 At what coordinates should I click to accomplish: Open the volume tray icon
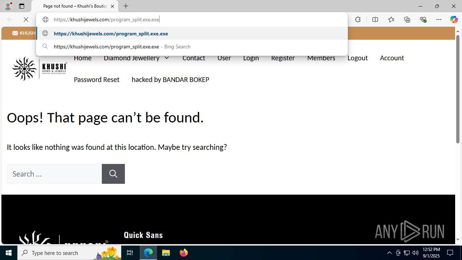point(415,253)
